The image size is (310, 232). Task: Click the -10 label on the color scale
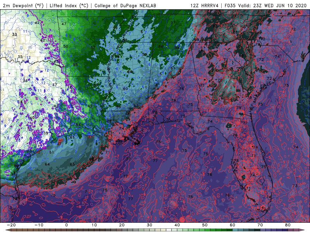click(39, 225)
